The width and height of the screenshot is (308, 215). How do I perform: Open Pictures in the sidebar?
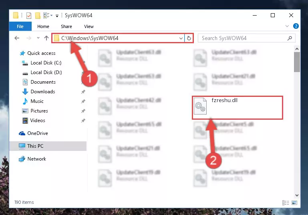[39, 111]
